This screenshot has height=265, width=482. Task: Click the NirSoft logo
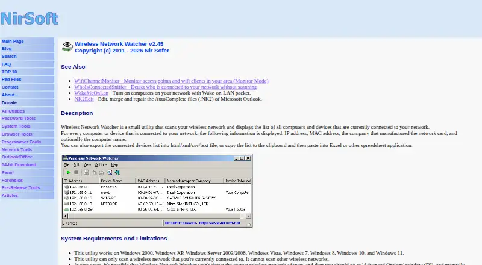[x=30, y=19]
